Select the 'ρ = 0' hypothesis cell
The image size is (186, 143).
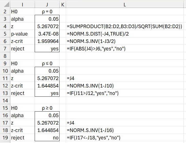[47, 12]
